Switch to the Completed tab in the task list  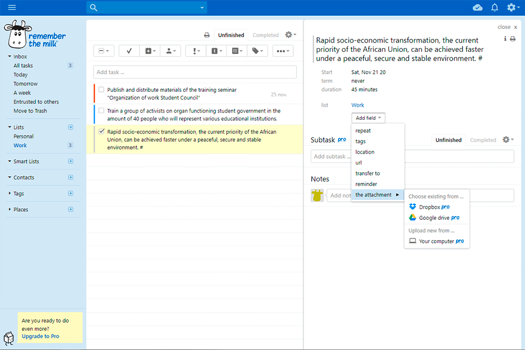click(265, 35)
